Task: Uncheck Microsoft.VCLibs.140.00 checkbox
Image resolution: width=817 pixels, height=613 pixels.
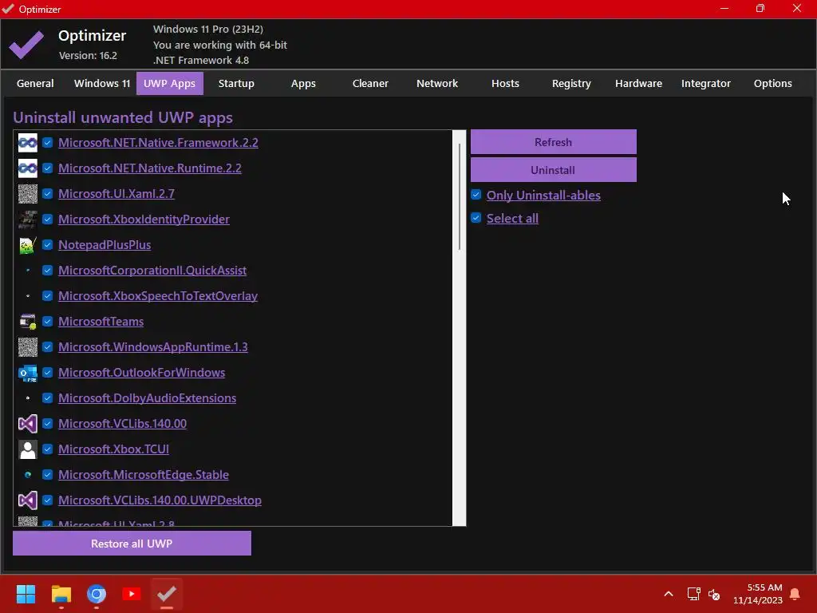Action: 47,423
